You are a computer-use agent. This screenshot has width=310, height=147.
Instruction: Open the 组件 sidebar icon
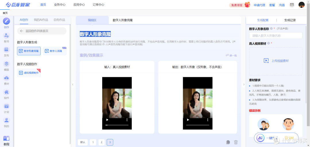point(6,92)
